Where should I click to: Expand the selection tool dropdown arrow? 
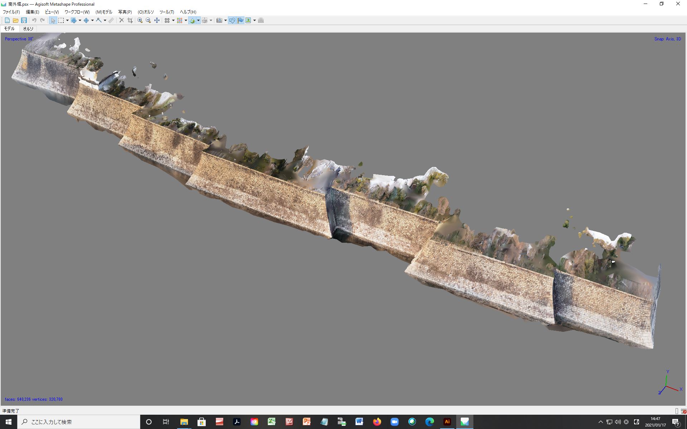(67, 20)
